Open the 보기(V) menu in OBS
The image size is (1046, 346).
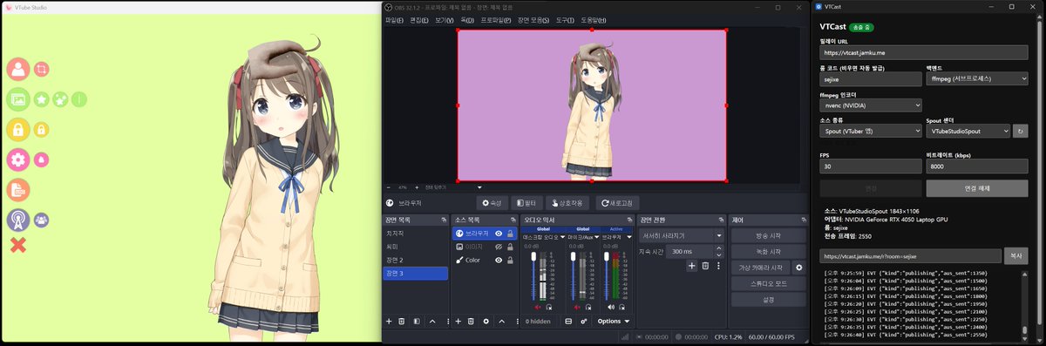[444, 20]
